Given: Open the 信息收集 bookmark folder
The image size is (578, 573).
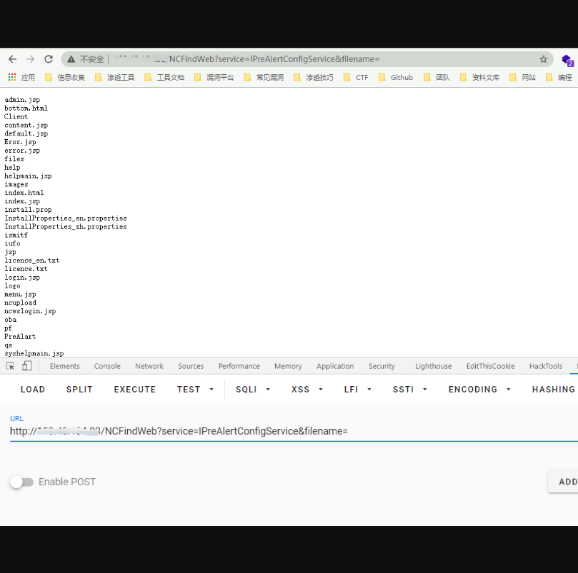Looking at the screenshot, I should tap(65, 77).
